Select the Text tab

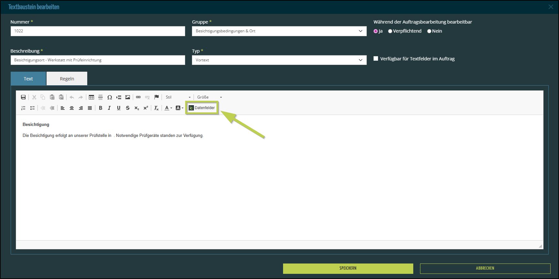(x=28, y=79)
